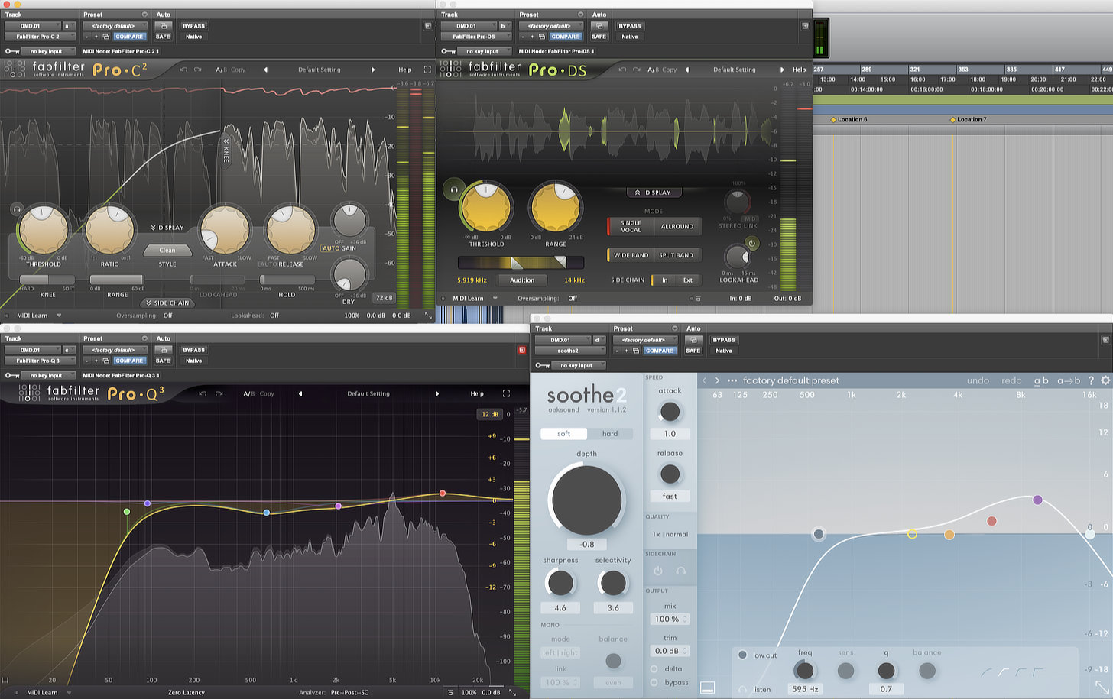1113x699 pixels.
Task: Click the soothe2 resize arrows icon
Action: pyautogui.click(x=1102, y=686)
